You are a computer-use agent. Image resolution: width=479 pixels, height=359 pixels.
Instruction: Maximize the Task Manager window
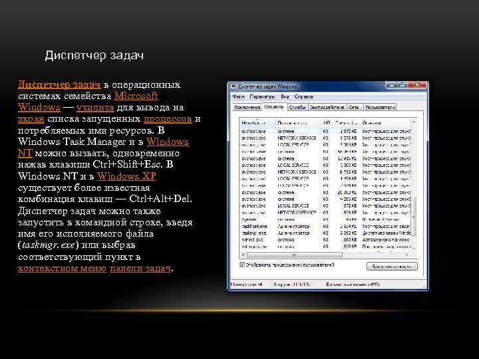point(402,85)
